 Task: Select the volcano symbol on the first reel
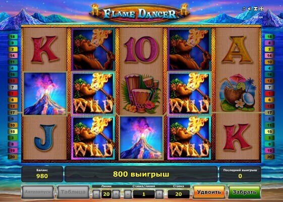[45, 93]
